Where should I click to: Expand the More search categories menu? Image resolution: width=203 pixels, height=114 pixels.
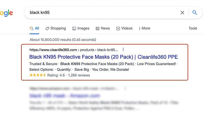tap(144, 28)
